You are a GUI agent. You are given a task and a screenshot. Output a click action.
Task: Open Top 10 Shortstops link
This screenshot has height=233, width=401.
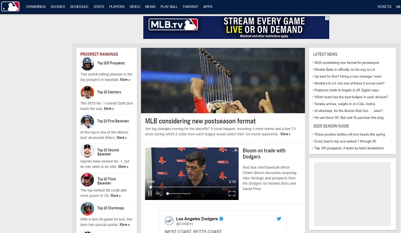pyautogui.click(x=111, y=208)
